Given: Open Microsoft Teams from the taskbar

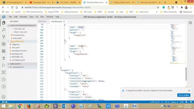Looking at the screenshot, I should click(x=117, y=106).
